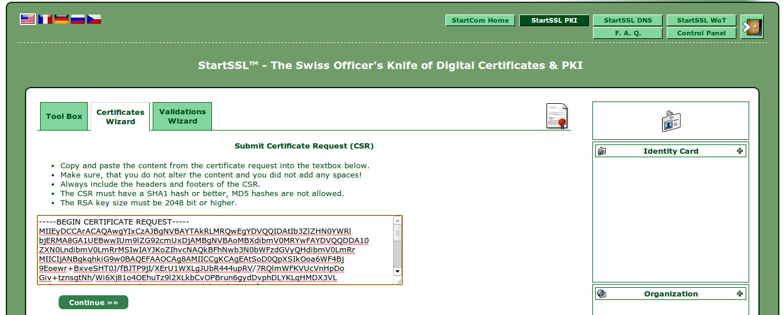This screenshot has width=784, height=315.
Task: Open the Control Panel
Action: click(x=702, y=33)
